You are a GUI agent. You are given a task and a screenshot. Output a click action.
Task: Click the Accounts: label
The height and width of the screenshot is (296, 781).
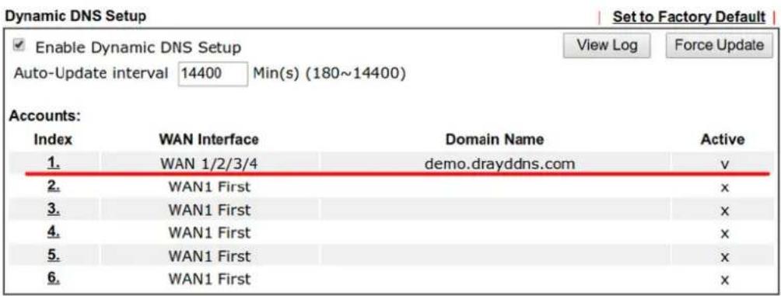point(45,117)
